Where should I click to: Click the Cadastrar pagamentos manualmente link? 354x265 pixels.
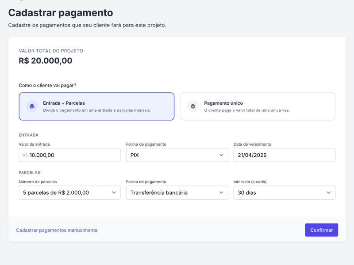click(x=57, y=230)
